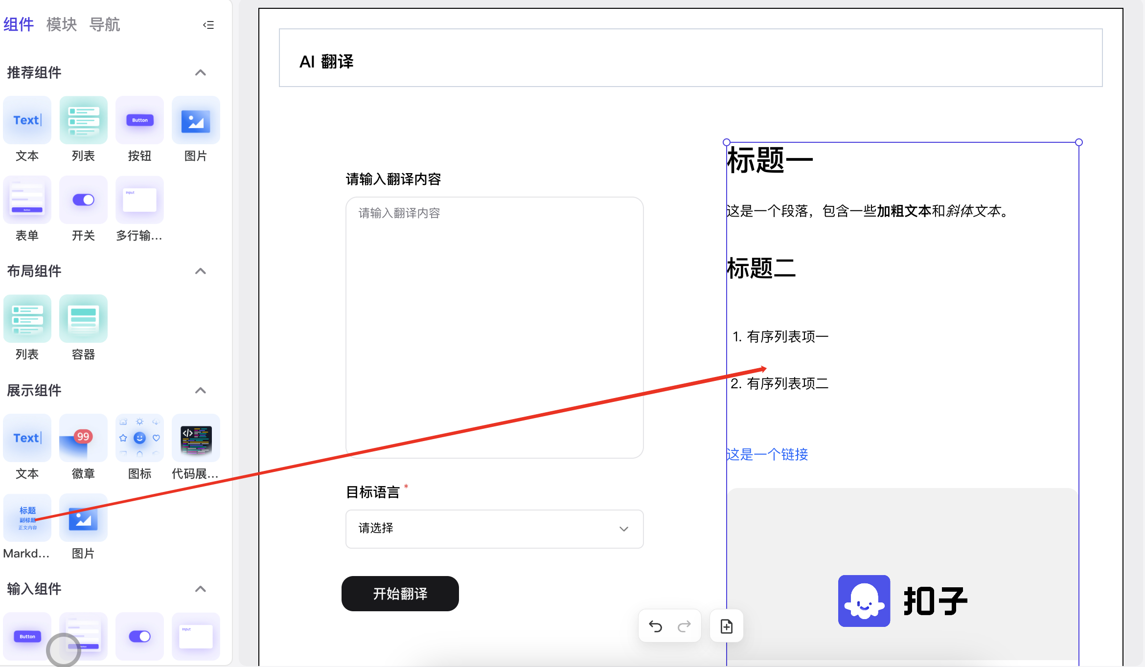Select the 开关 switch component icon
1145x667 pixels.
[83, 200]
